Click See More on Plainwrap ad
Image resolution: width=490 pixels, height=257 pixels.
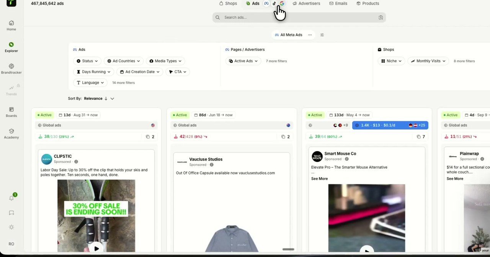(455, 179)
